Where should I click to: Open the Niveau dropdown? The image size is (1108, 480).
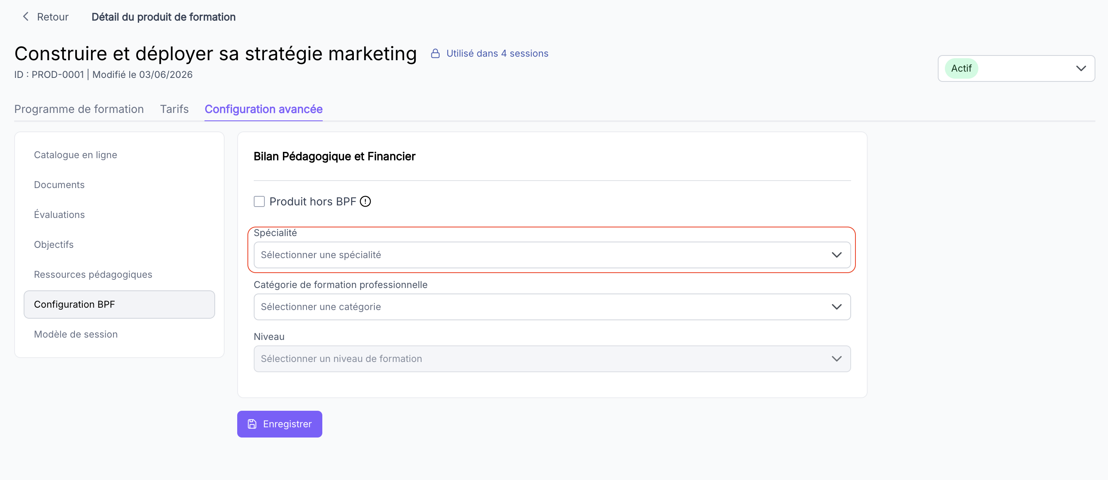tap(552, 359)
